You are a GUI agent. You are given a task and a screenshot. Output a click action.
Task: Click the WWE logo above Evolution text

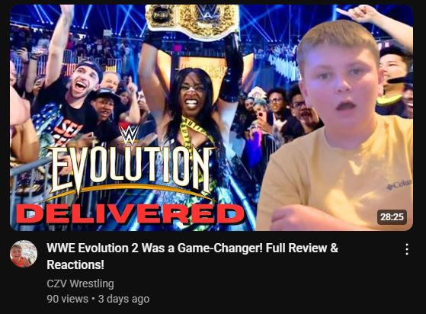point(130,135)
